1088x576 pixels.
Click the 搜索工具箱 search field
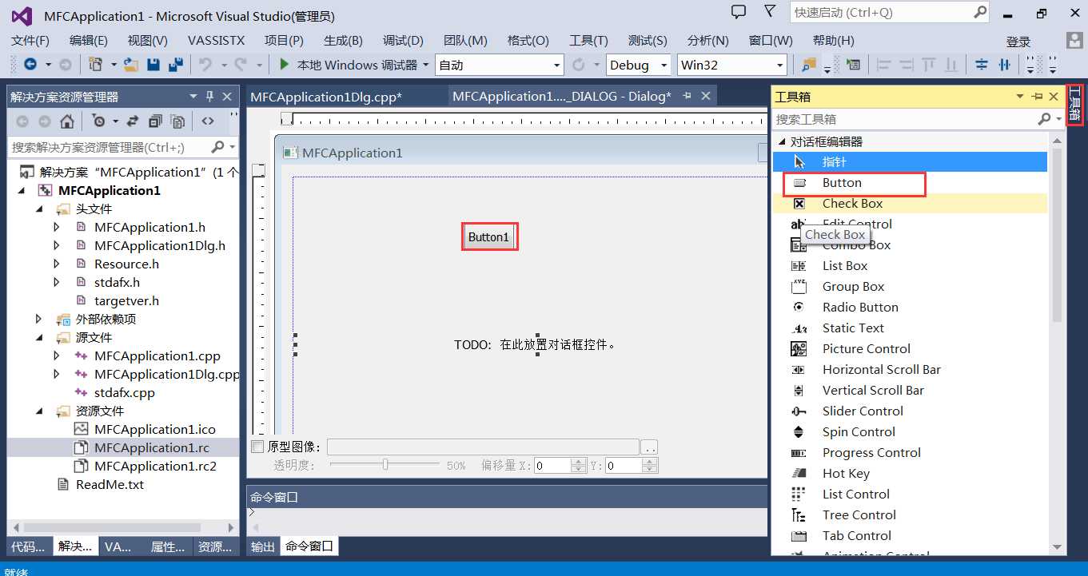coord(904,119)
